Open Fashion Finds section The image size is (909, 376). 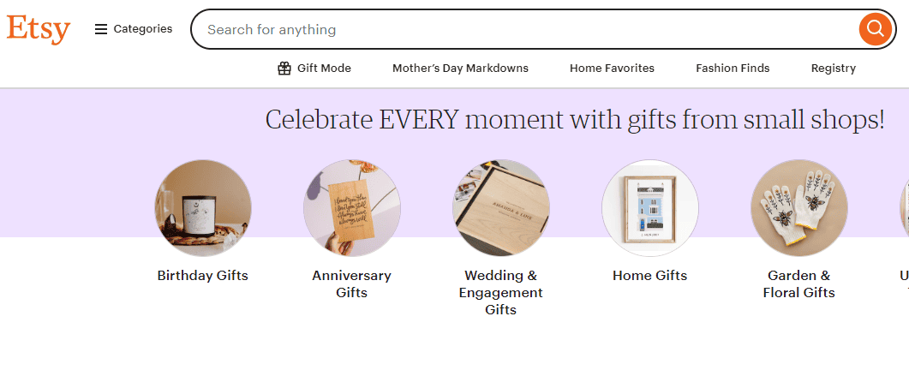[733, 69]
